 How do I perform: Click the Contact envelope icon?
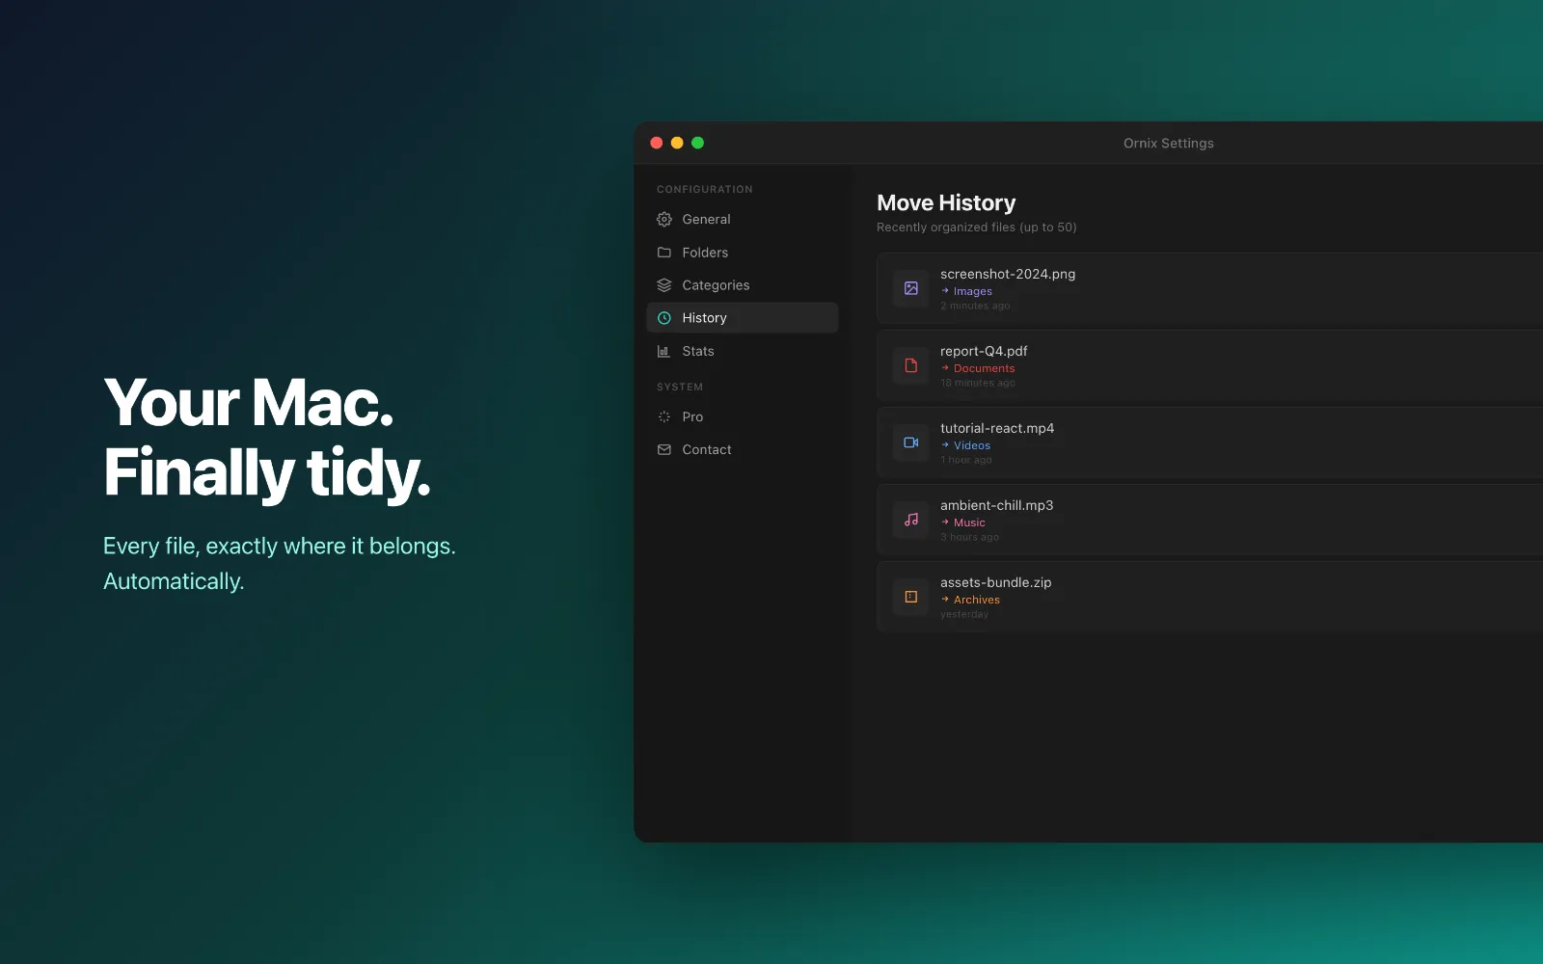(x=663, y=449)
